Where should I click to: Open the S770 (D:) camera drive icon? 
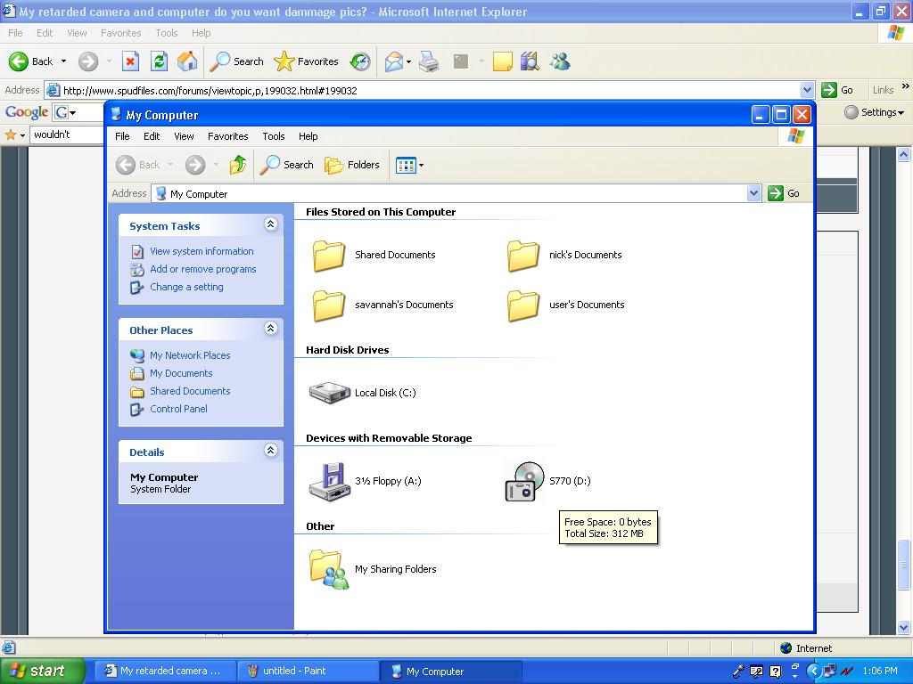pyautogui.click(x=524, y=481)
